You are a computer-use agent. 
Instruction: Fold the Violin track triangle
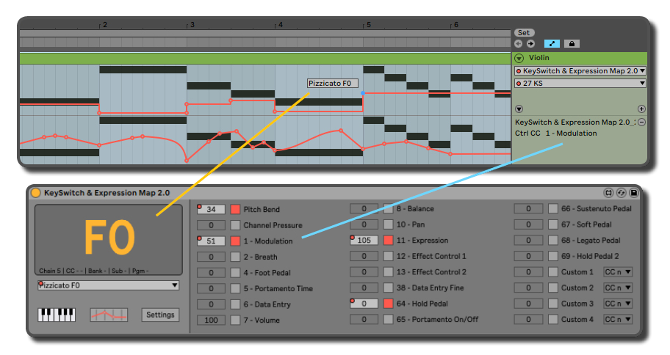pyautogui.click(x=519, y=58)
